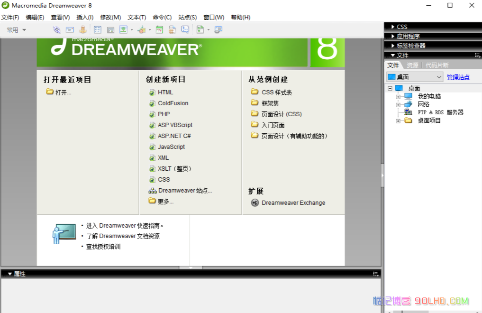
Task: Click the 我的电脑 computer icon
Action: (x=408, y=96)
